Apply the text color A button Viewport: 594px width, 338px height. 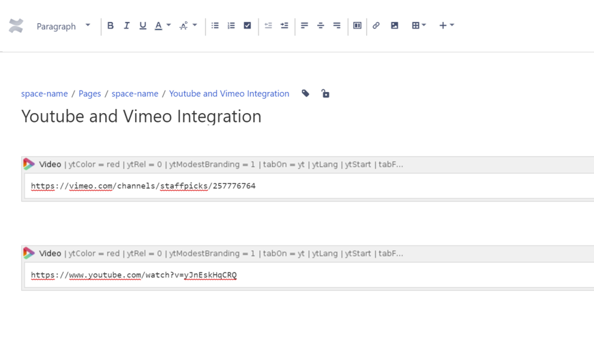click(159, 26)
